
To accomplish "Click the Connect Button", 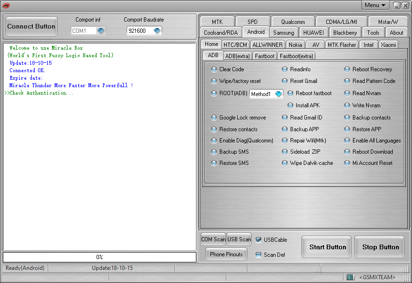I will point(31,27).
